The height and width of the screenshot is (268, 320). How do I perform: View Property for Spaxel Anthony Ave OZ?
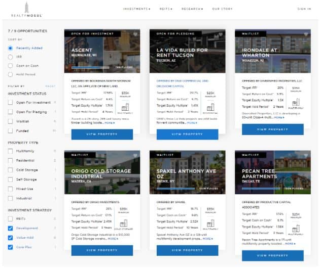(187, 250)
